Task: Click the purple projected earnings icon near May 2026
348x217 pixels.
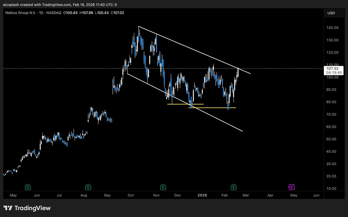Action: (x=291, y=187)
